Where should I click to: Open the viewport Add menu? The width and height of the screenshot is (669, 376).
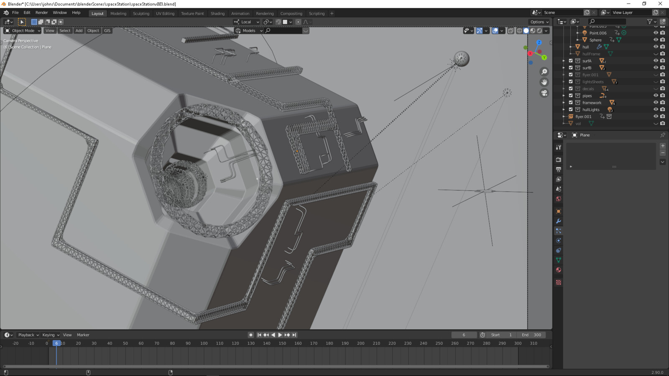pyautogui.click(x=79, y=30)
